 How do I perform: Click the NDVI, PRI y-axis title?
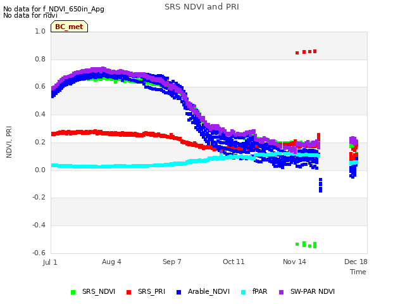click(x=9, y=142)
